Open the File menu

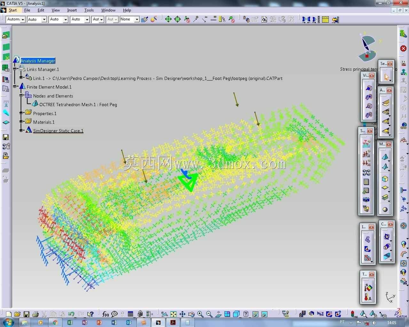pyautogui.click(x=27, y=10)
